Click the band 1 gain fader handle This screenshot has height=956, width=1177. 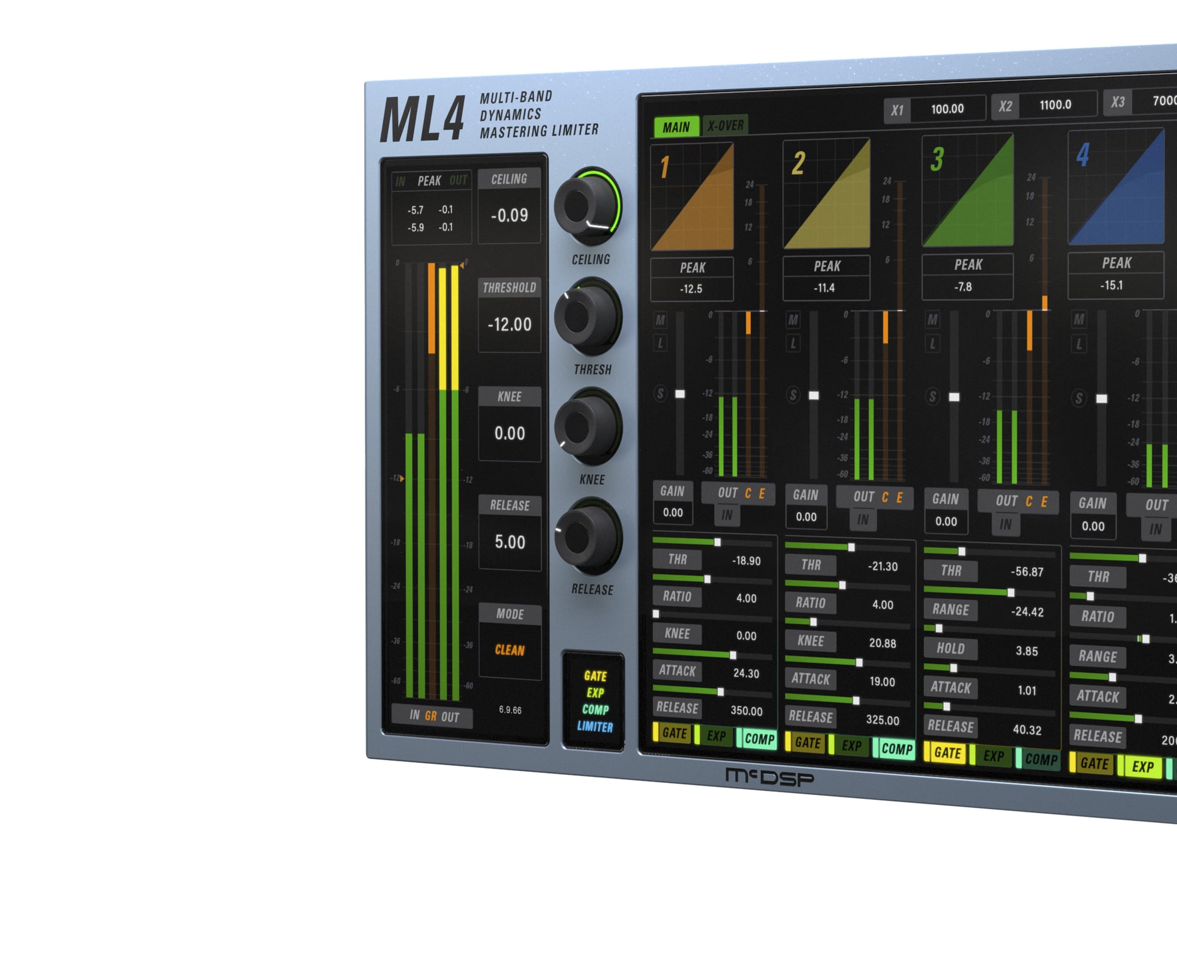681,394
